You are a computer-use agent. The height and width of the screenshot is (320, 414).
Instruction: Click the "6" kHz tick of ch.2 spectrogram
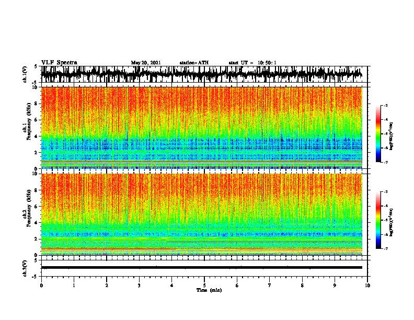37,207
